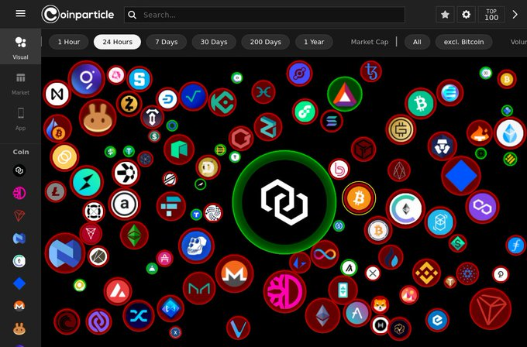The width and height of the screenshot is (527, 347).
Task: Click the VeChain bubble
Action: (238, 328)
